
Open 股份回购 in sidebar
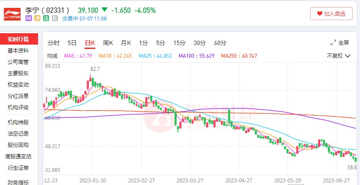(x=18, y=145)
